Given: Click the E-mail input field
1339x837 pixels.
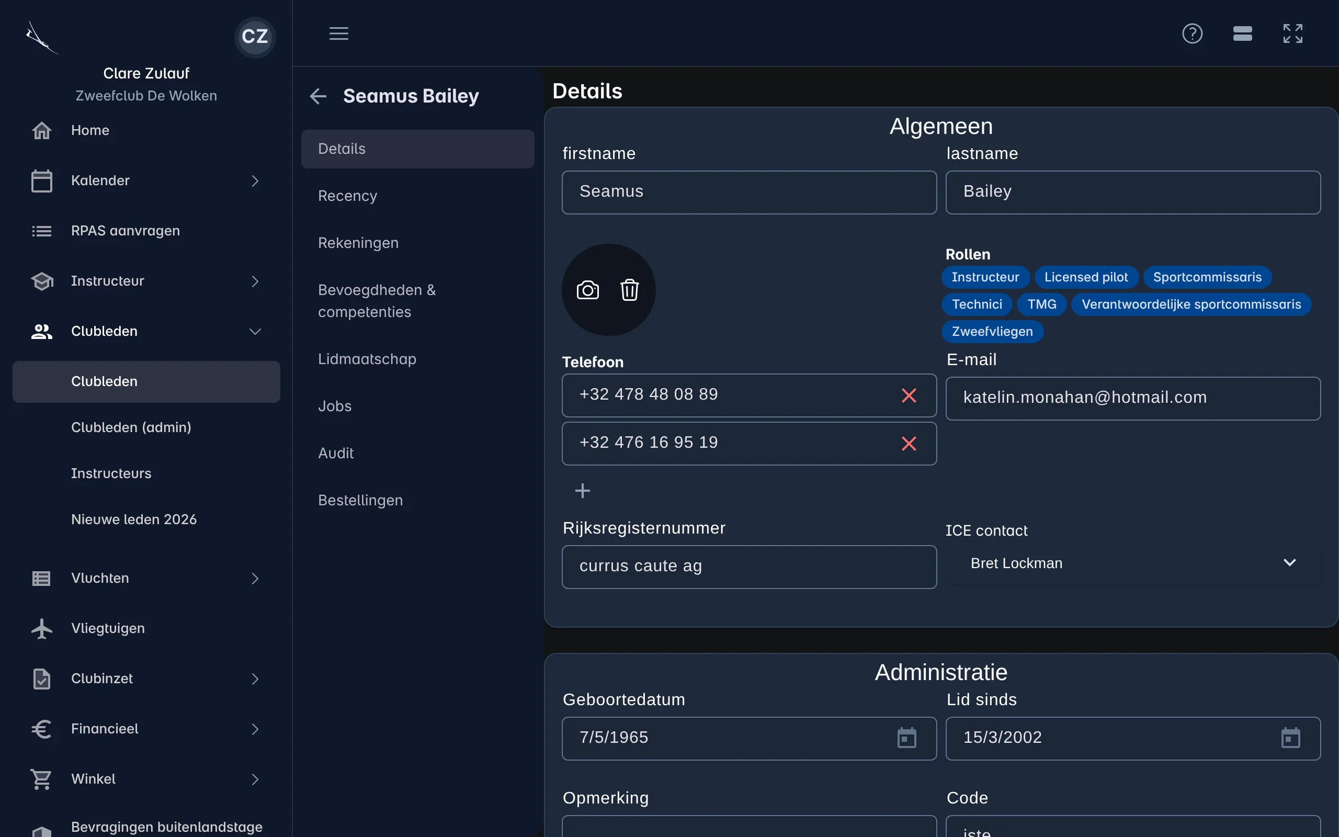Looking at the screenshot, I should (x=1132, y=399).
